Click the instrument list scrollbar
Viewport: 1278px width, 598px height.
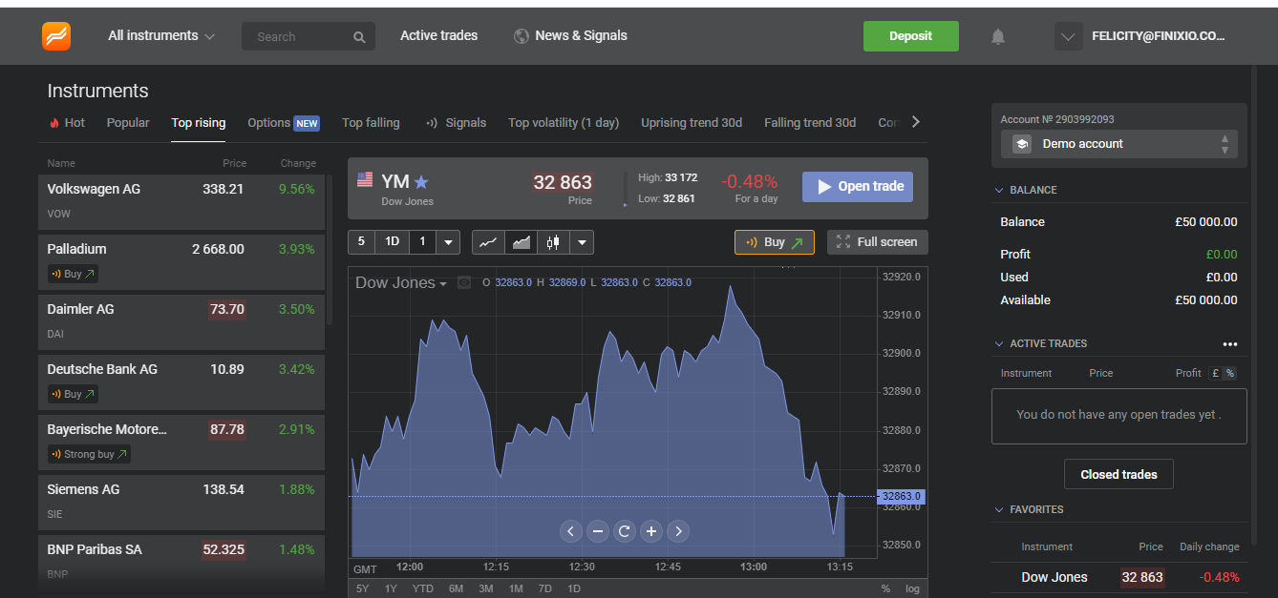click(x=330, y=250)
